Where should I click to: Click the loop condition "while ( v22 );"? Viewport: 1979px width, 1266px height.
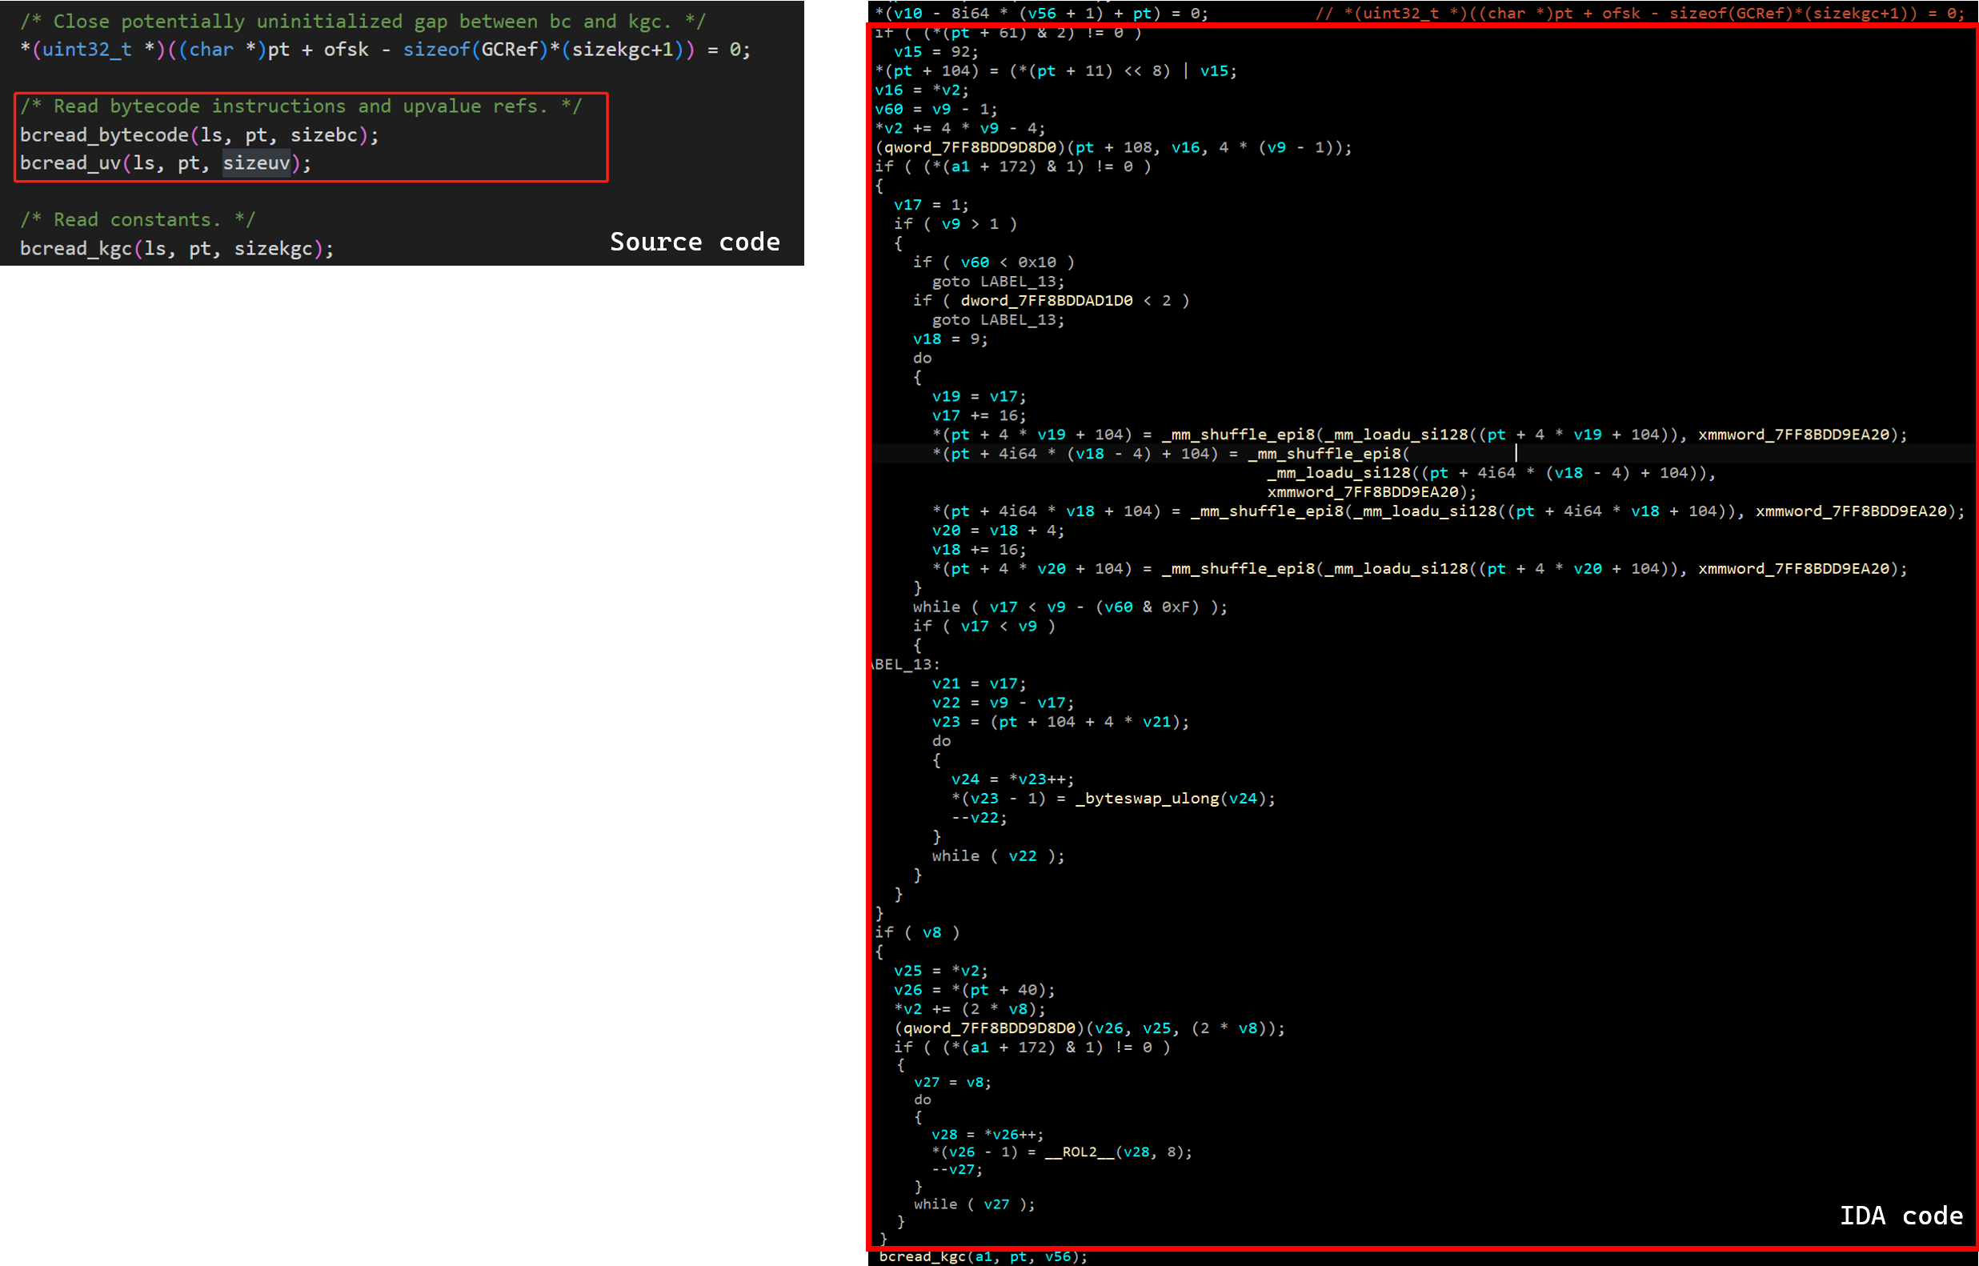point(999,855)
